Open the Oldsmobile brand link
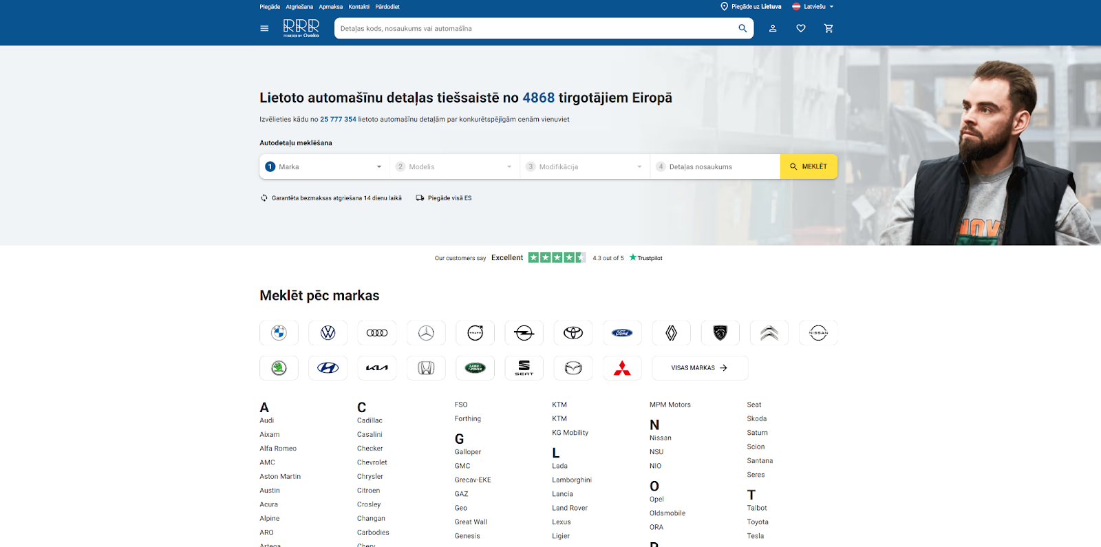The height and width of the screenshot is (547, 1101). (667, 513)
